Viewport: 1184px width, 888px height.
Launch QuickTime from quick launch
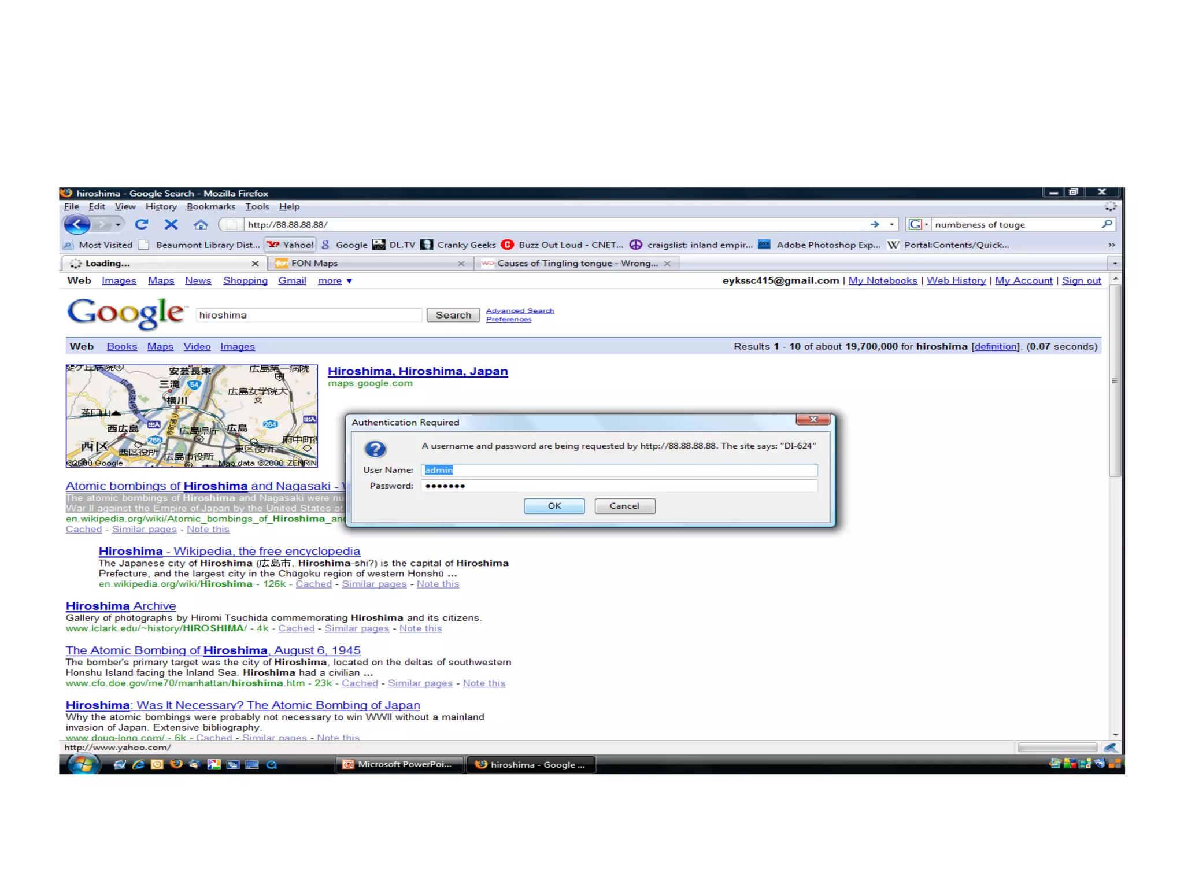pos(272,764)
